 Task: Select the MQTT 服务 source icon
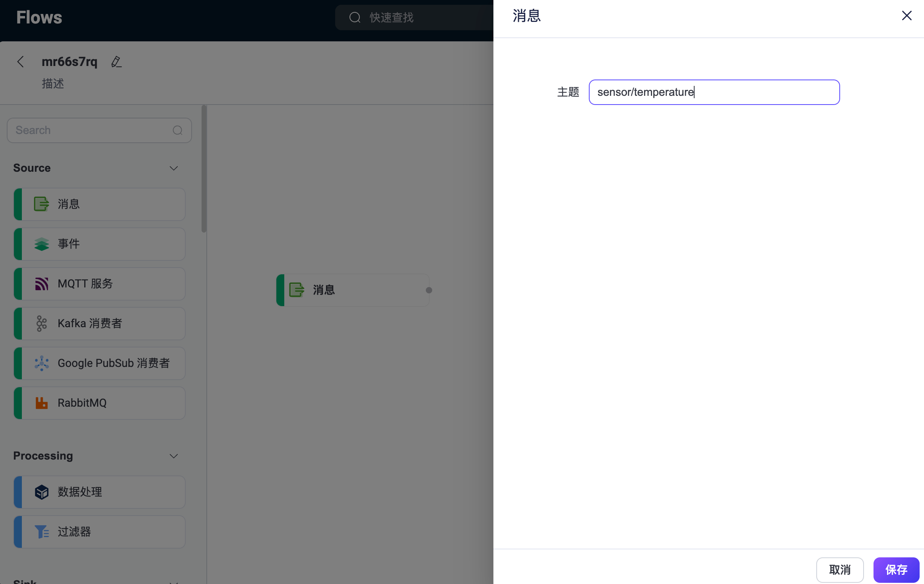click(x=41, y=283)
